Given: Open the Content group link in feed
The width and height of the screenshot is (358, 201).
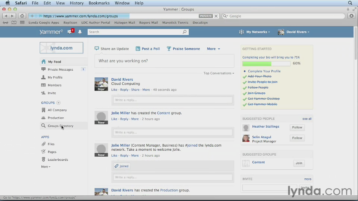Looking at the screenshot, I should coord(163,113).
